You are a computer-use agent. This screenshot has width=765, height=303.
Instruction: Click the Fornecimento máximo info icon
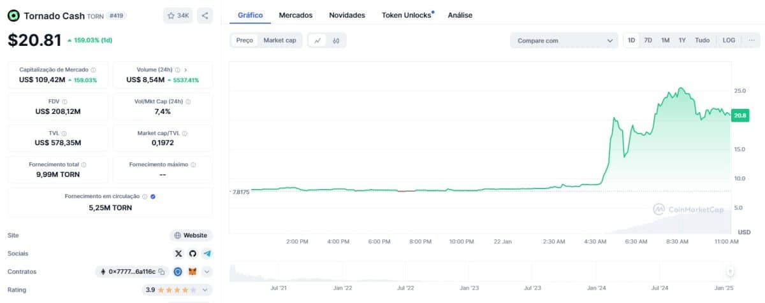tap(193, 164)
